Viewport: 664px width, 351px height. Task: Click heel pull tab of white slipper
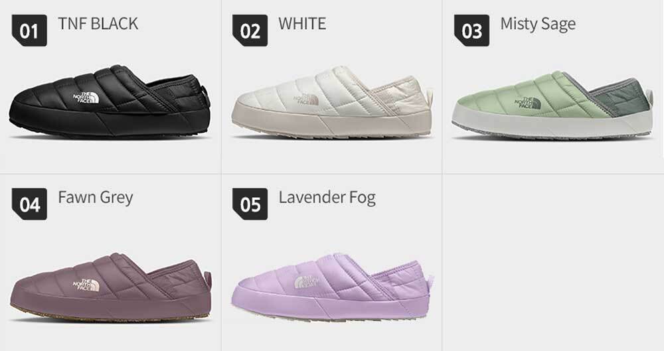[430, 94]
